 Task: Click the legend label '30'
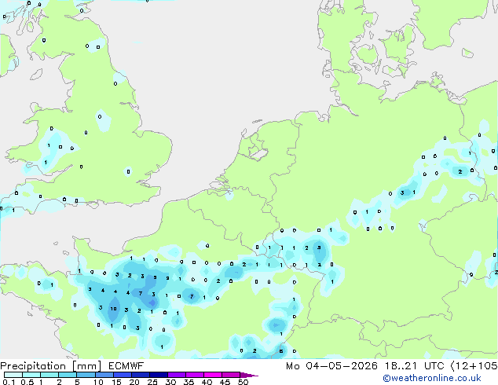tap(170, 382)
